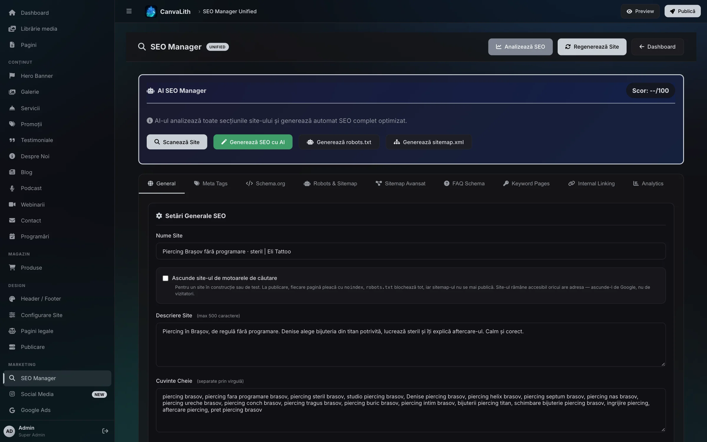The height and width of the screenshot is (442, 707).
Task: Open Hero Banner section
Action: (57, 76)
